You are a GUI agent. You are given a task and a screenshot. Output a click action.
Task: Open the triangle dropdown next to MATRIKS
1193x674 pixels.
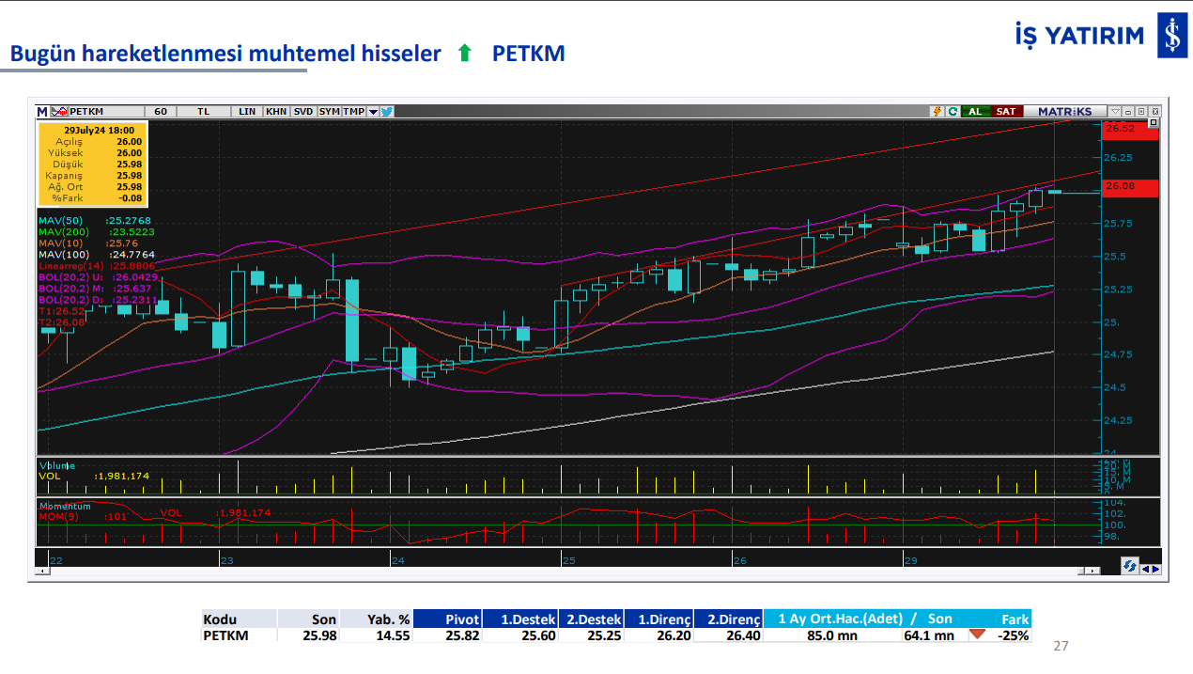(1115, 111)
